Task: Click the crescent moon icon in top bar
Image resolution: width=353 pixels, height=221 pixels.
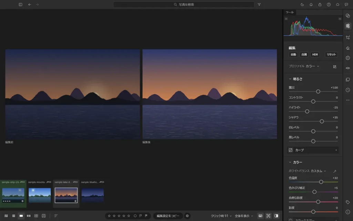Action: click(x=302, y=4)
